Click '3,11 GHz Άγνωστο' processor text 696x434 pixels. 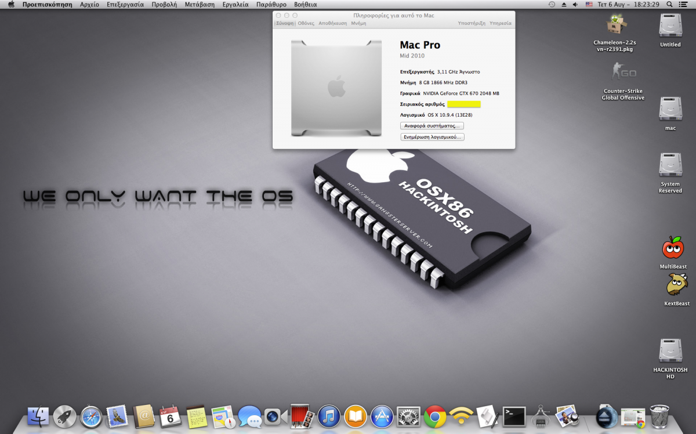coord(458,72)
